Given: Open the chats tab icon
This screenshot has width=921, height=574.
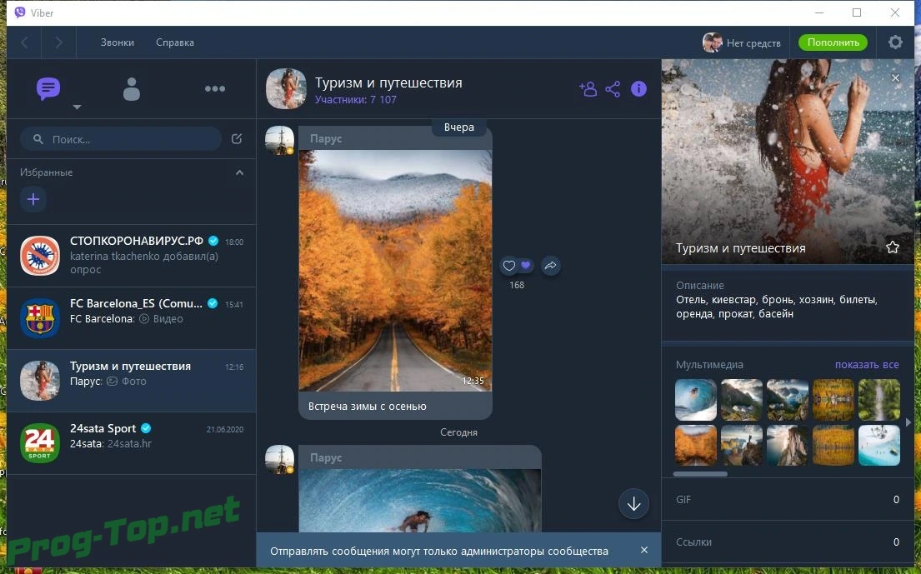Looking at the screenshot, I should pos(48,88).
